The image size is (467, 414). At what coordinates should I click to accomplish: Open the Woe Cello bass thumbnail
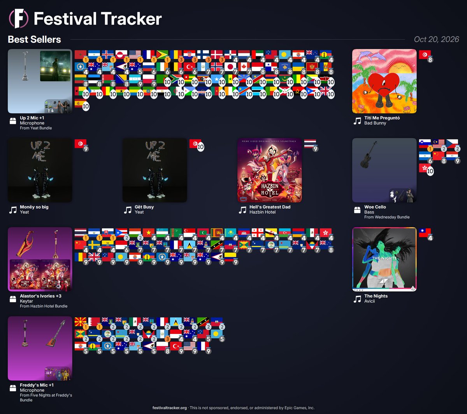(x=384, y=170)
